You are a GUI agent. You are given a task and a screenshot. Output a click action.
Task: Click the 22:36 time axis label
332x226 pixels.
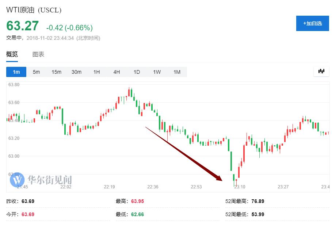click(153, 187)
